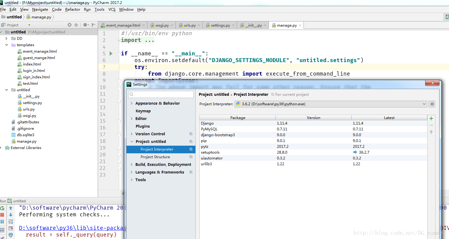The image size is (449, 239).
Task: Open the Refactor menu
Action: [73, 9]
